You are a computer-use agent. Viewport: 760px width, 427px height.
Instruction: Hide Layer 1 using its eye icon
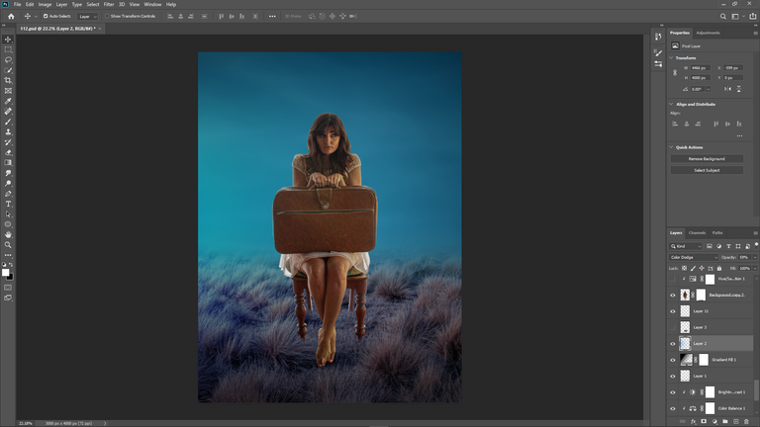pyautogui.click(x=673, y=377)
